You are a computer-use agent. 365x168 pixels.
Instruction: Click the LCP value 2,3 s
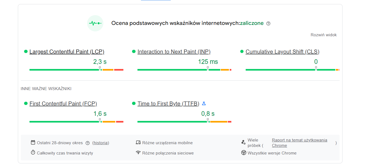click(x=100, y=62)
